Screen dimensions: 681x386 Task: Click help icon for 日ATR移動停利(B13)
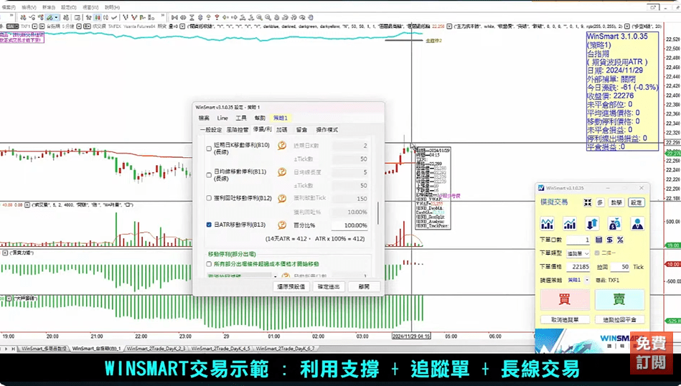(x=282, y=225)
